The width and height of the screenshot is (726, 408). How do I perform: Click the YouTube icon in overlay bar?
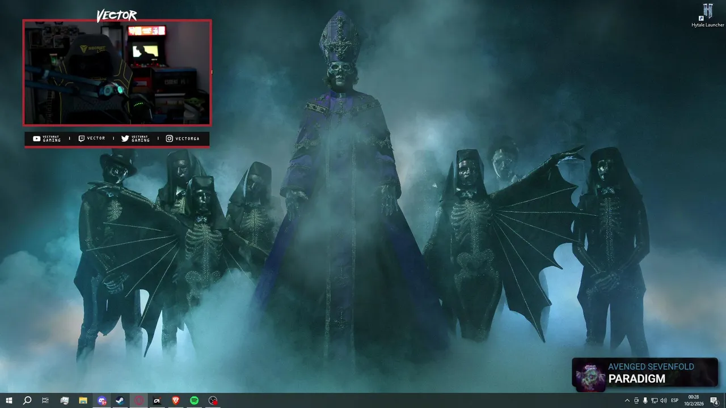tap(37, 138)
